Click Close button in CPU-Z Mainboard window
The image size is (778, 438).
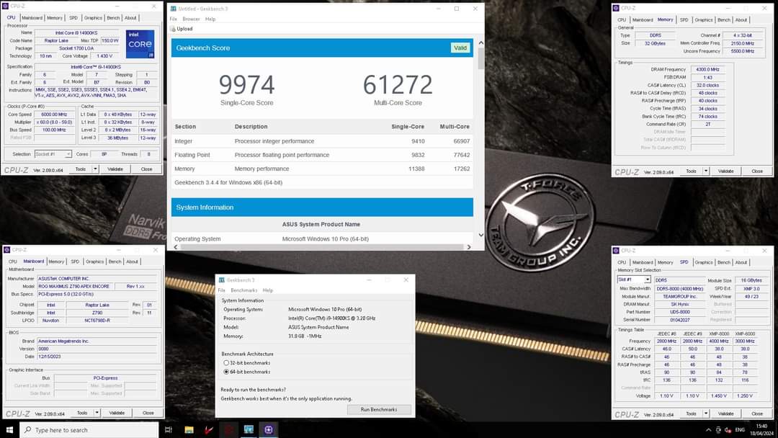148,413
